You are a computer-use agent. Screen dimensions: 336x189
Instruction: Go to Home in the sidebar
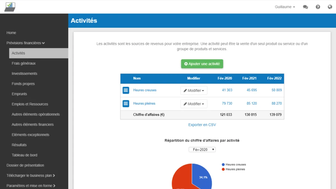pyautogui.click(x=11, y=33)
